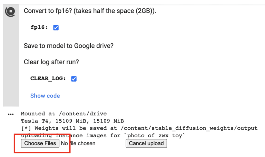The height and width of the screenshot is (157, 265).
Task: Click the Show code link
Action: (x=45, y=96)
